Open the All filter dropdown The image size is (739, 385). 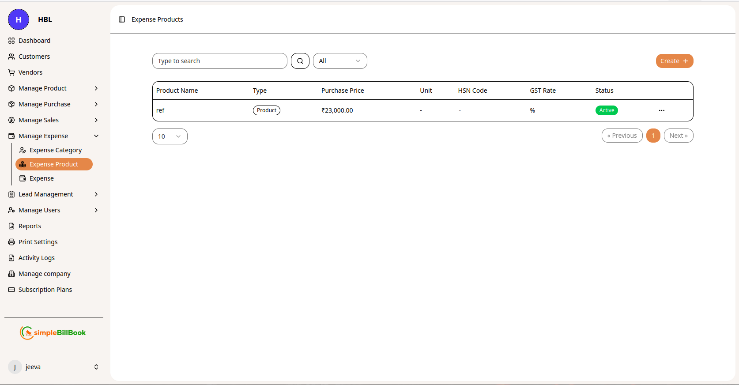(339, 61)
